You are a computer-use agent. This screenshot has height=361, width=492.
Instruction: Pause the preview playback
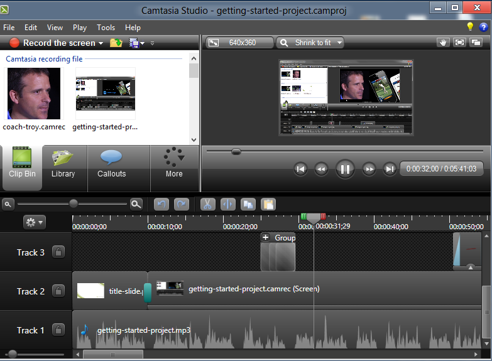[345, 169]
